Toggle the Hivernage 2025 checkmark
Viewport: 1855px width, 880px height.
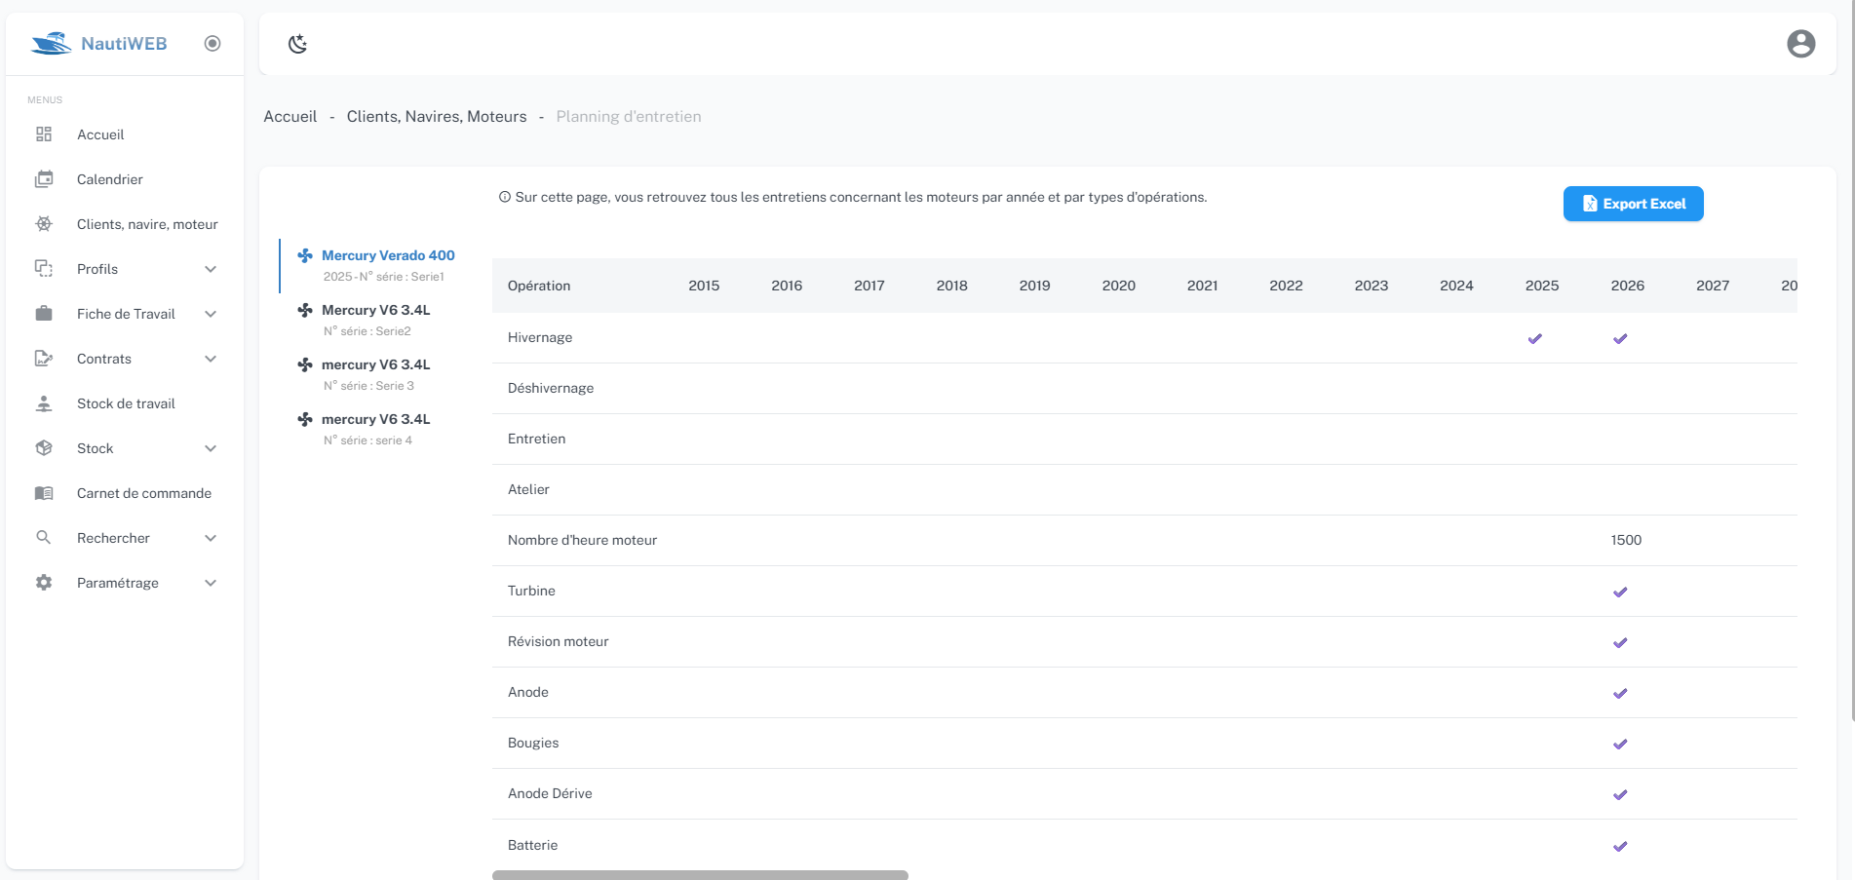1534,338
